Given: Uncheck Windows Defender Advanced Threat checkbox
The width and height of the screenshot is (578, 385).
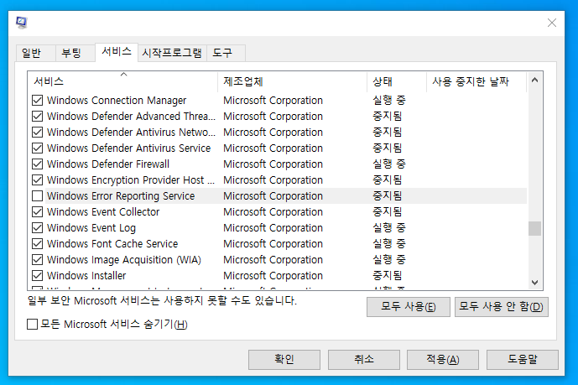Looking at the screenshot, I should coord(37,116).
